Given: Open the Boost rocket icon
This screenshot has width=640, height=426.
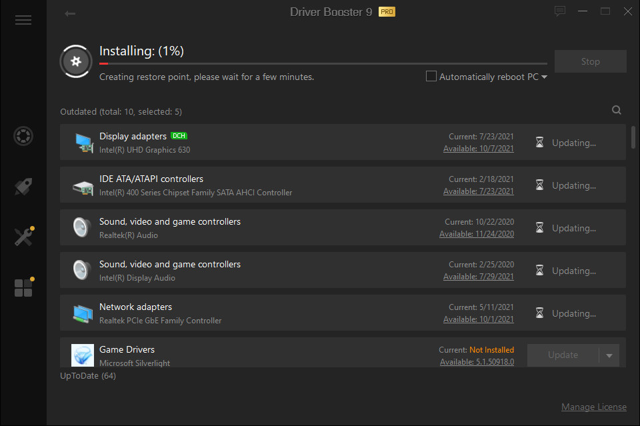Looking at the screenshot, I should coord(23,187).
